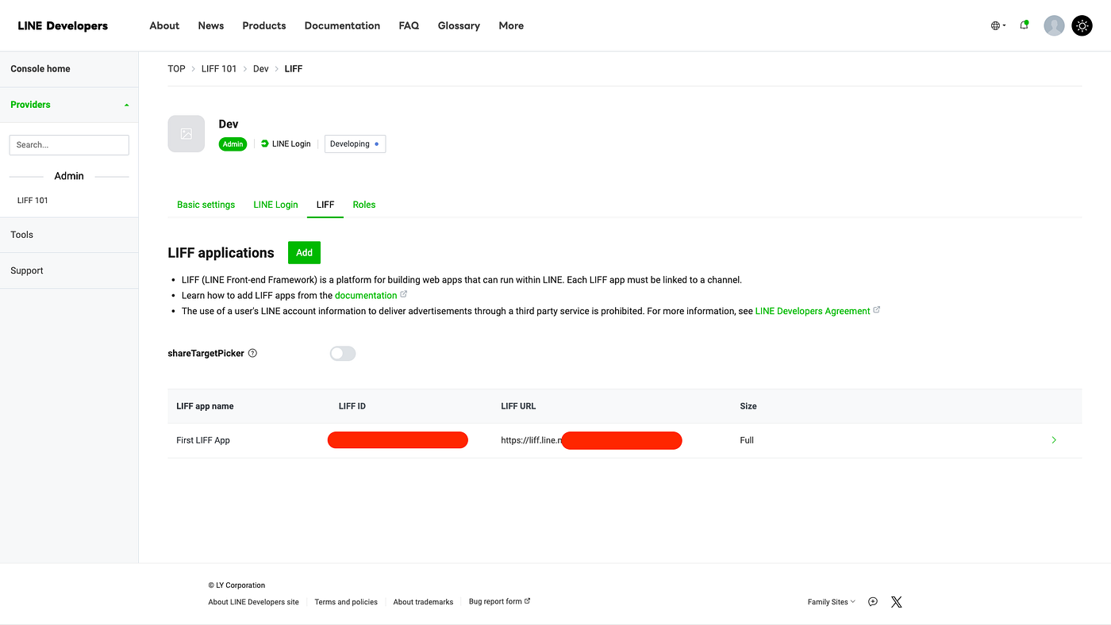The image size is (1111, 625).
Task: Select the LIFF tab
Action: (325, 205)
